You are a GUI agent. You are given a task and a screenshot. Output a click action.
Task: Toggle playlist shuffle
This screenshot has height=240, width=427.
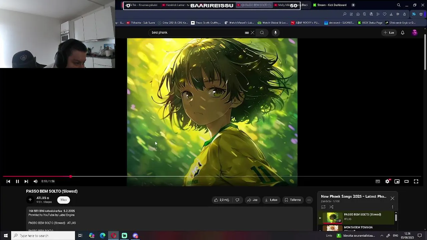coord(331,207)
